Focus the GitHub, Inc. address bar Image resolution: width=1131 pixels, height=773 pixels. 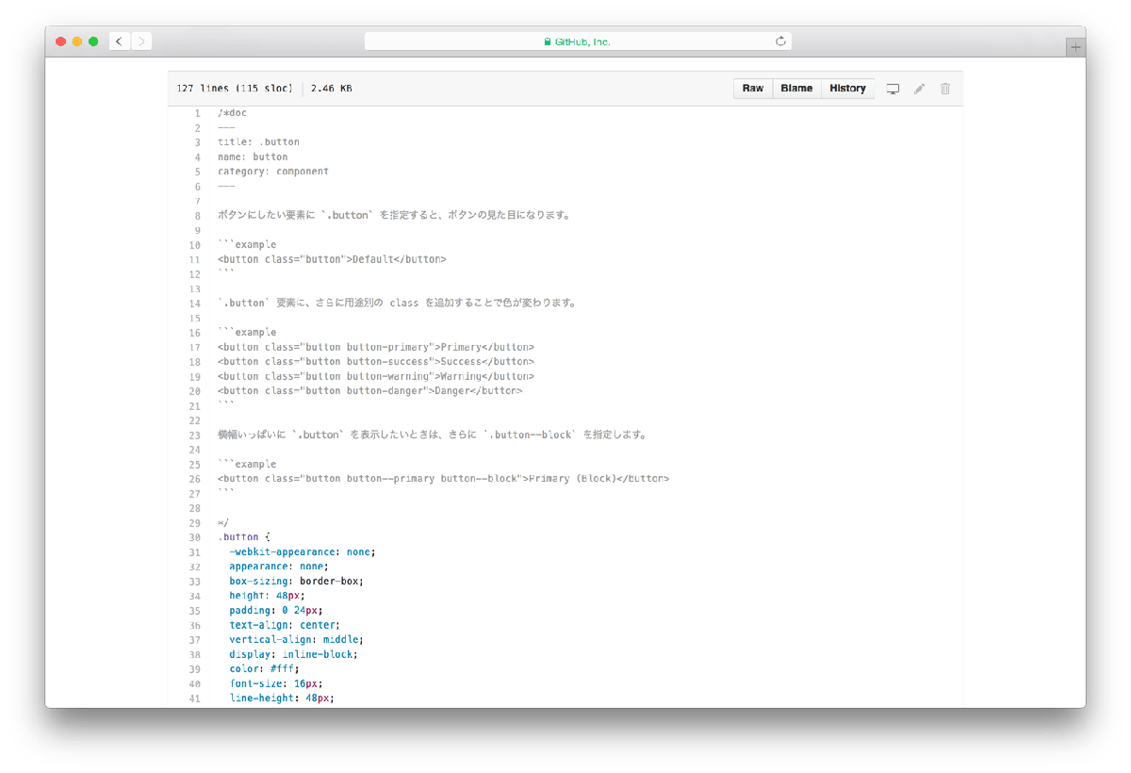577,41
